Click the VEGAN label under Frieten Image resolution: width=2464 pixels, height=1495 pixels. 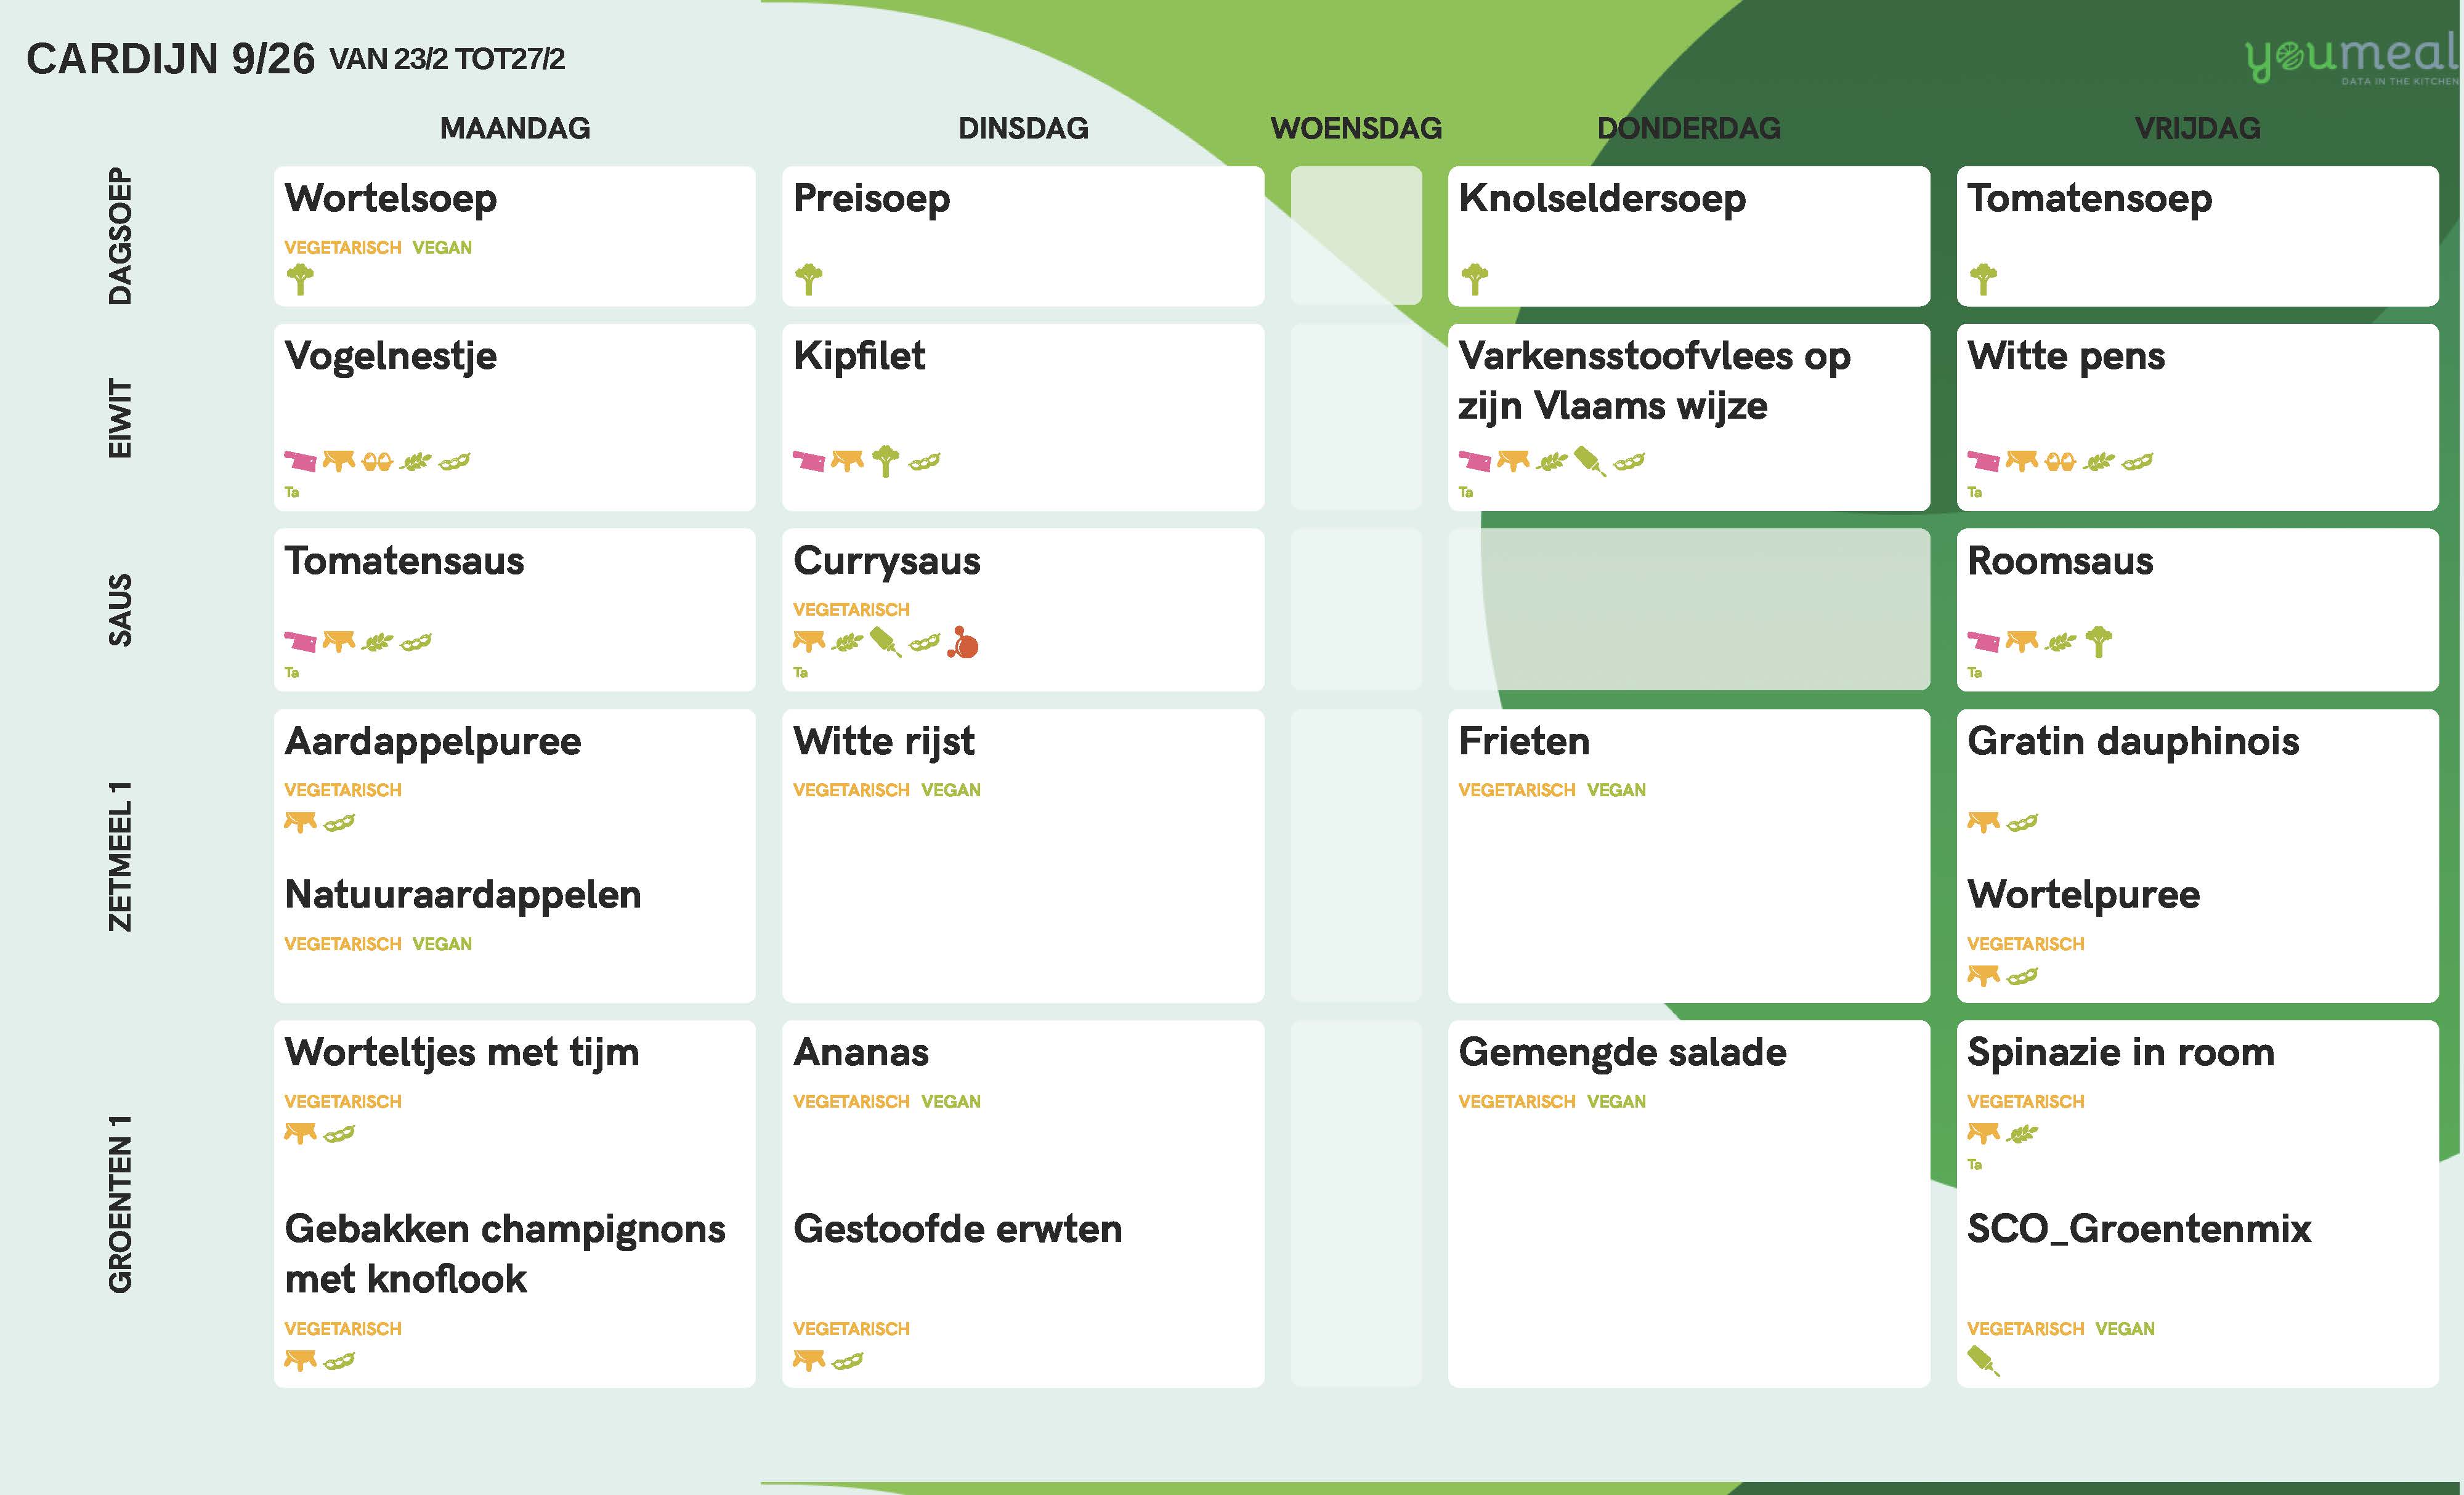click(x=1616, y=789)
